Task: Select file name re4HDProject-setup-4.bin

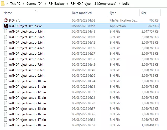Action: [27, 48]
